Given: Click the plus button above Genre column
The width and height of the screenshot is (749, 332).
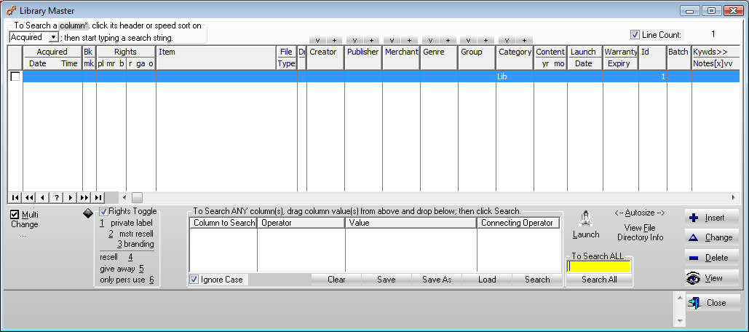Looking at the screenshot, I should [448, 41].
